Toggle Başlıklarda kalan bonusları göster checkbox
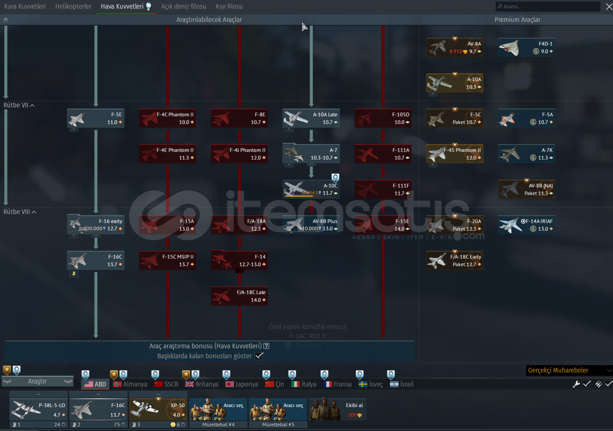613x431 pixels. [x=259, y=356]
